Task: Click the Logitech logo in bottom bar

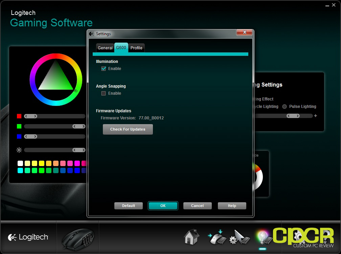Action: click(28, 237)
